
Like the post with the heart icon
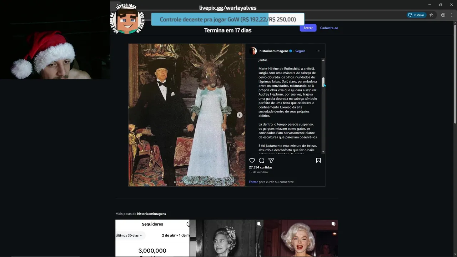[x=252, y=161]
